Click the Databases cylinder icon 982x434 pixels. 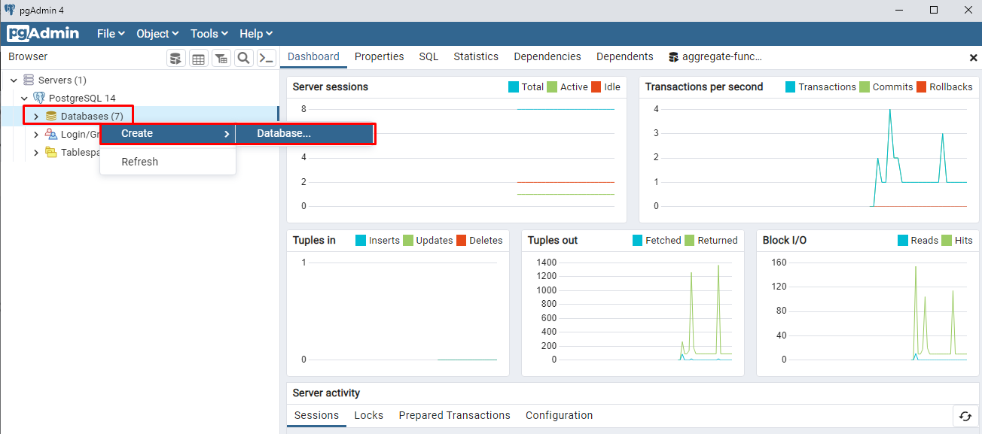[x=51, y=116]
